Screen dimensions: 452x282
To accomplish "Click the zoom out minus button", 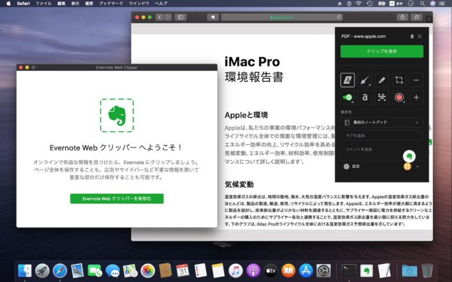I will 416,80.
